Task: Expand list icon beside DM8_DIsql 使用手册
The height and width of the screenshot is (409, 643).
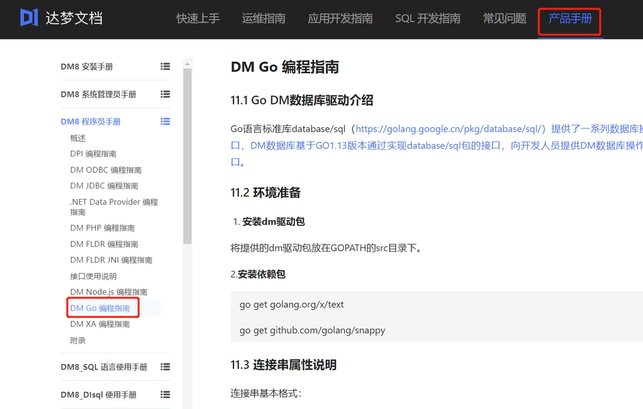Action: [x=165, y=395]
